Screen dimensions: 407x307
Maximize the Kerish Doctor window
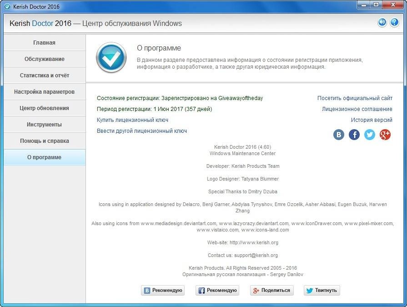coord(376,5)
